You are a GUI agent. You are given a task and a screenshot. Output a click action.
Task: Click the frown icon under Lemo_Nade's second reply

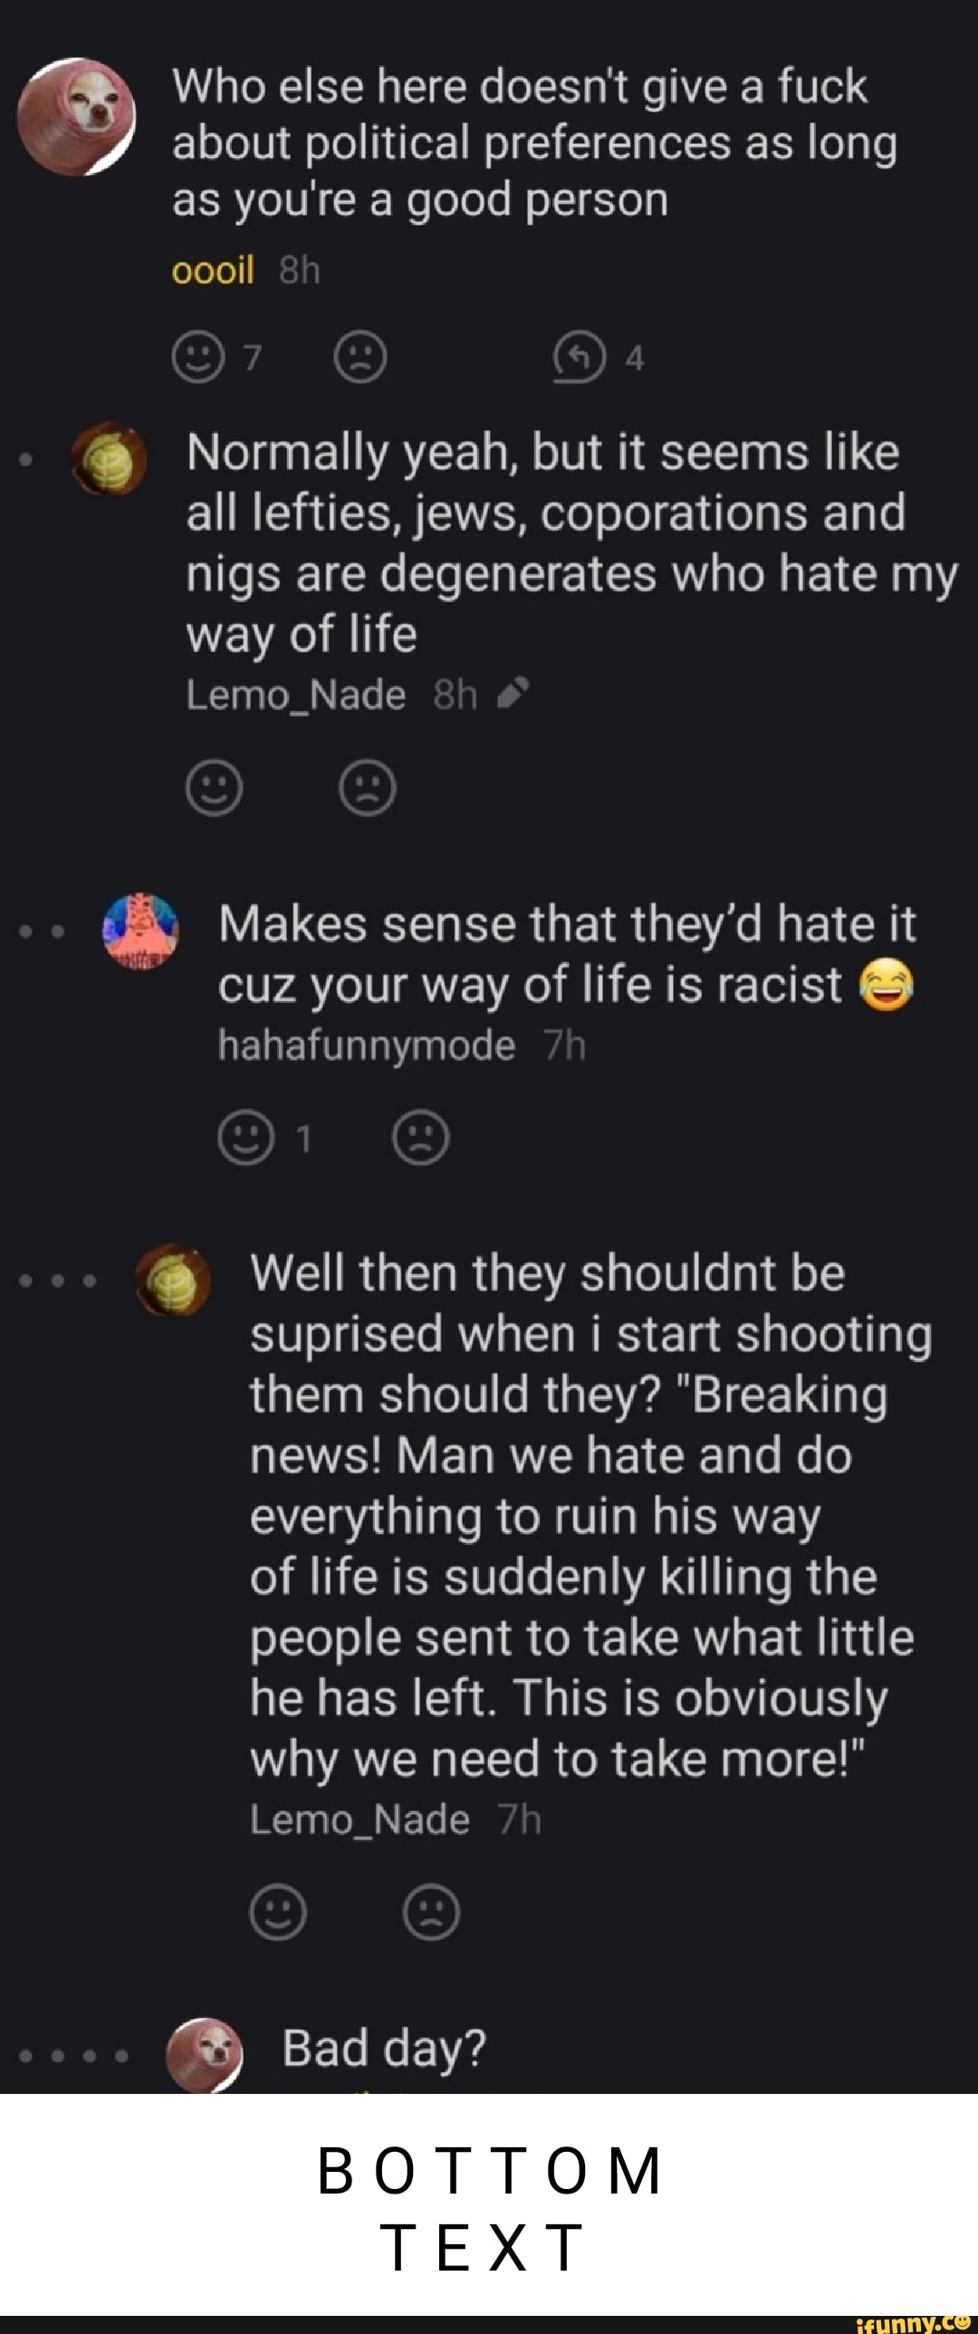coord(432,1913)
